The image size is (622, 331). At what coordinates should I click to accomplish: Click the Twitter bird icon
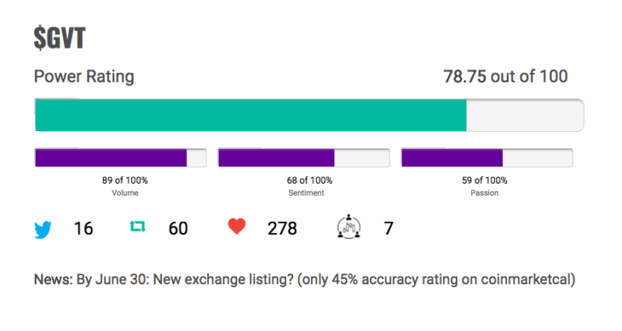43,230
